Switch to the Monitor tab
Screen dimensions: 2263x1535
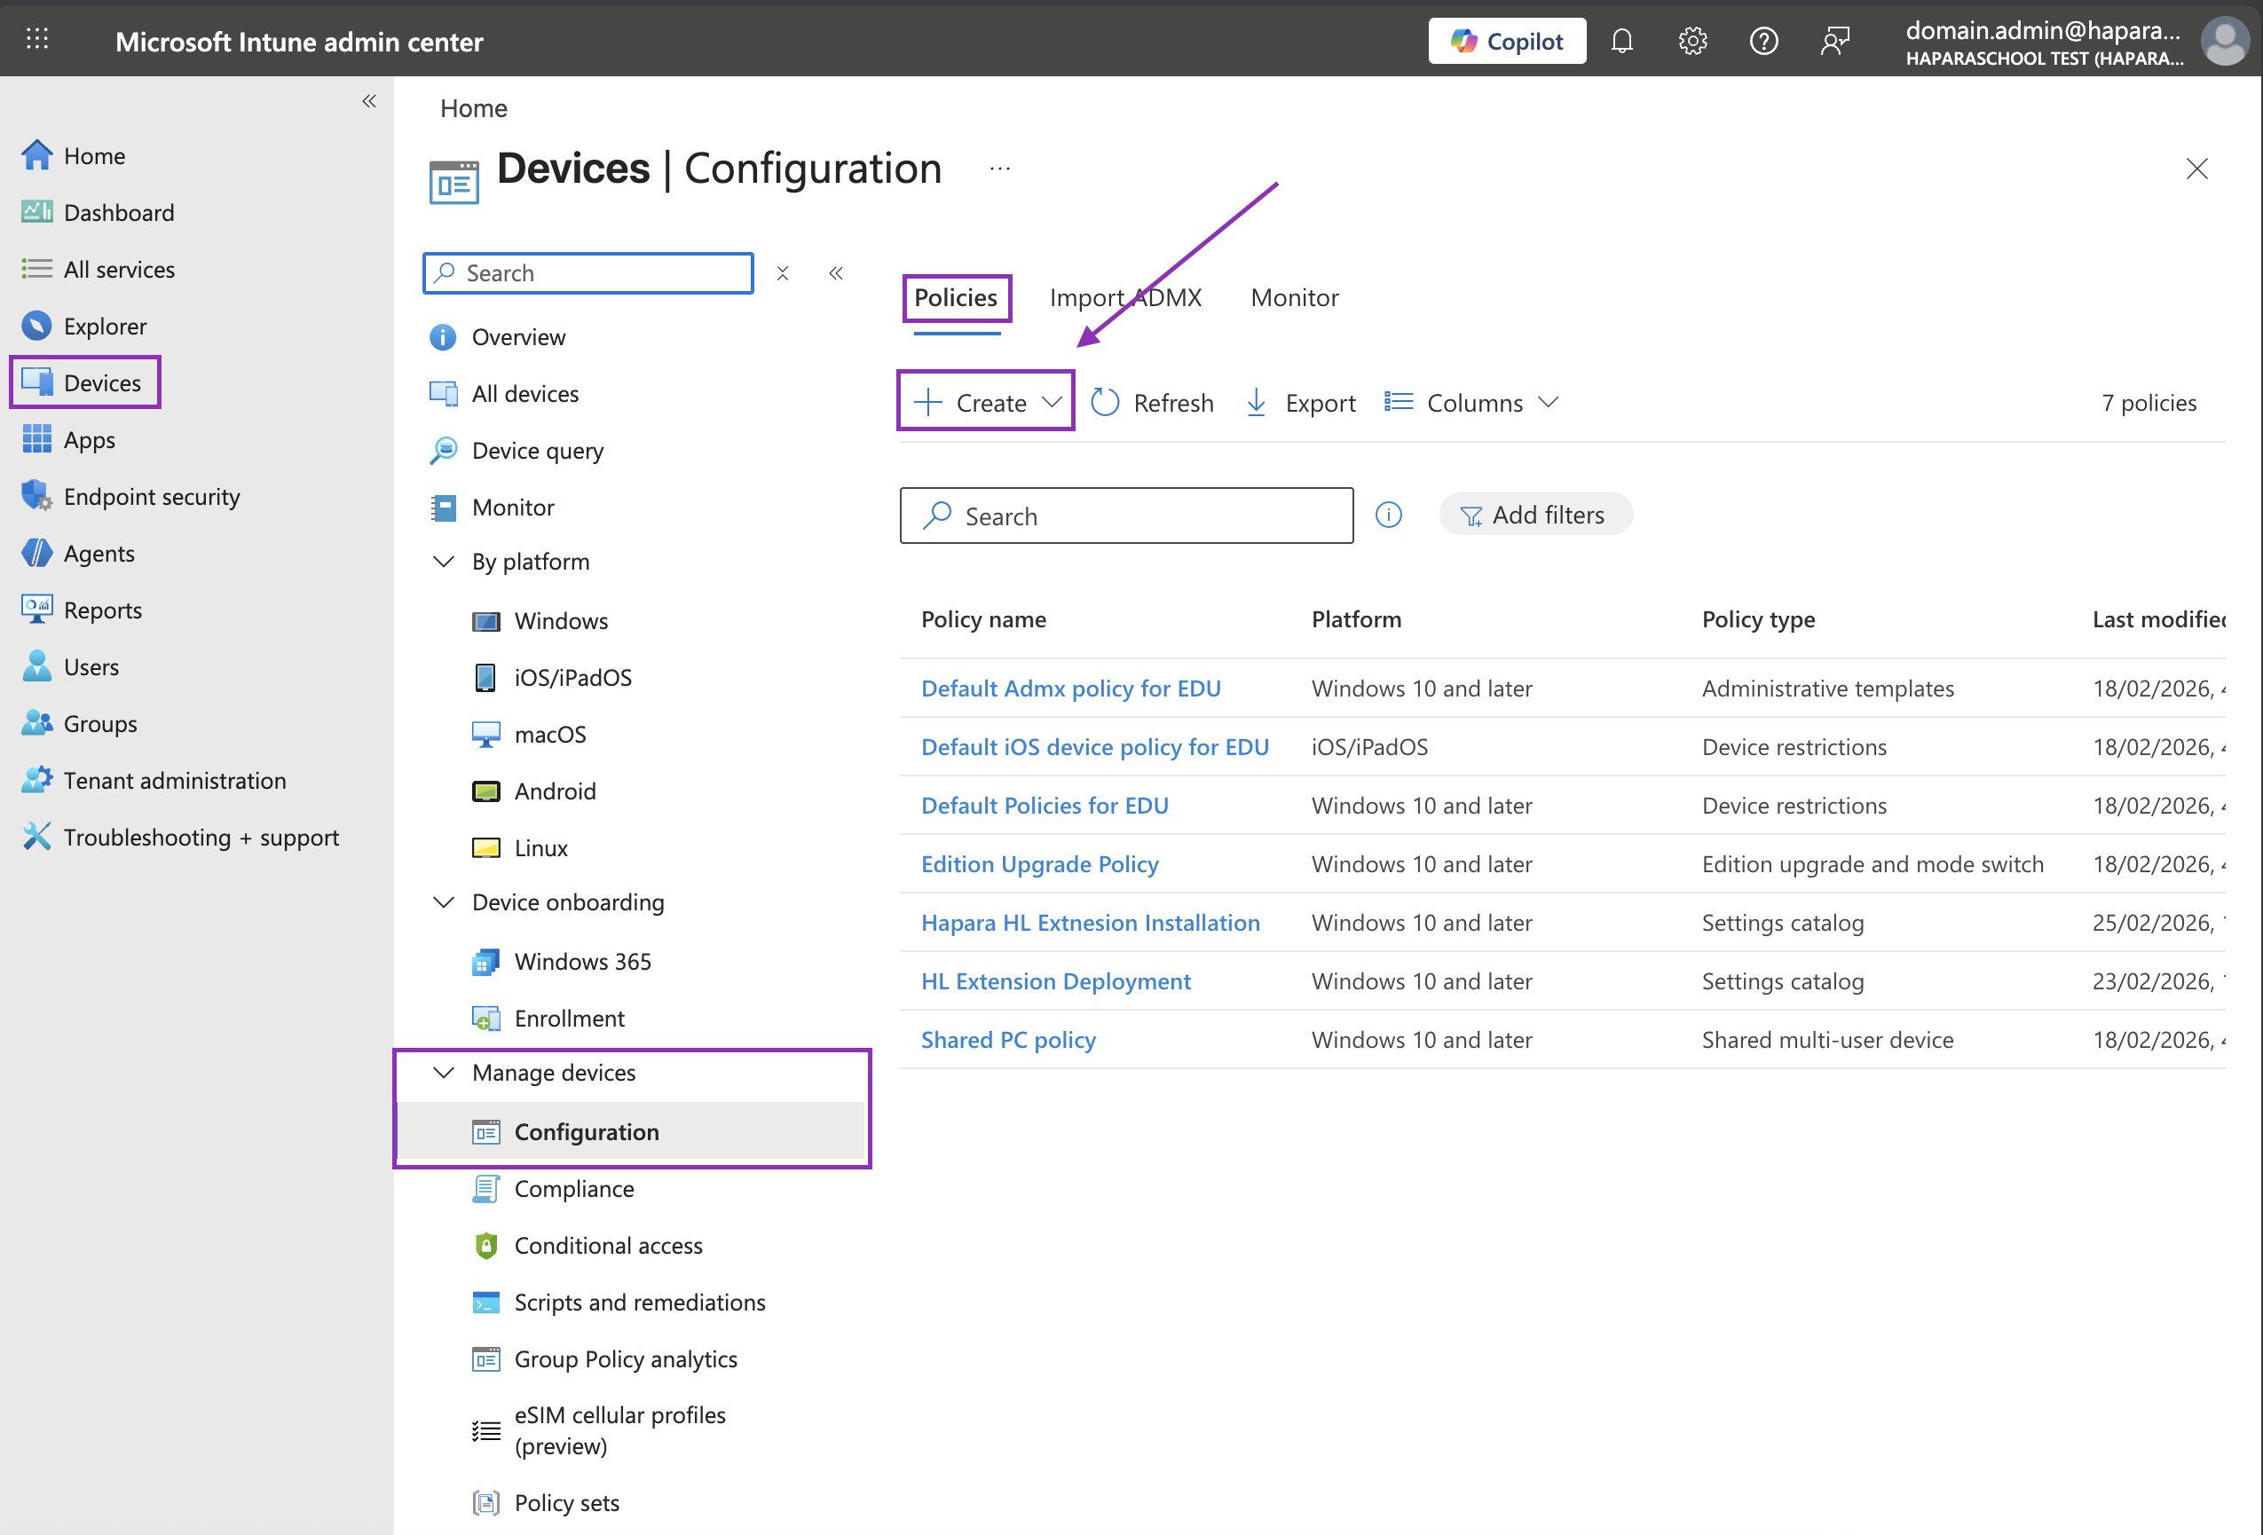point(1294,298)
